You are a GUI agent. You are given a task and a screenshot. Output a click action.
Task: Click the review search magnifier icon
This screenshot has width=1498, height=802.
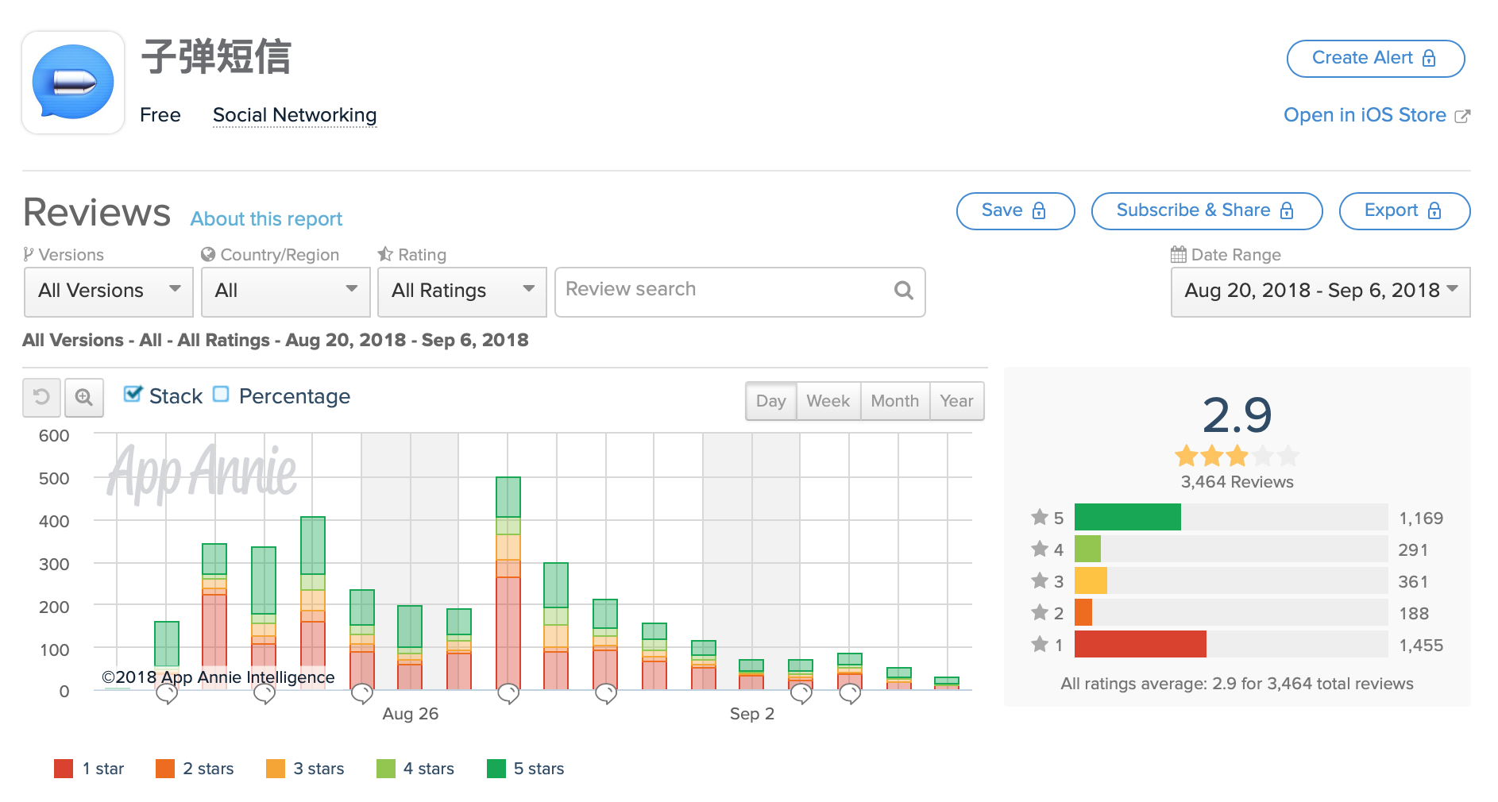point(904,291)
